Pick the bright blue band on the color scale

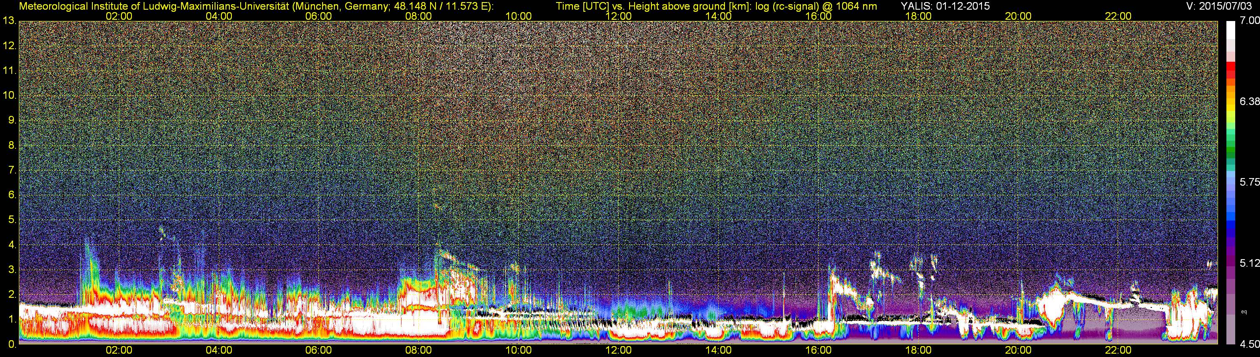pos(1231,215)
